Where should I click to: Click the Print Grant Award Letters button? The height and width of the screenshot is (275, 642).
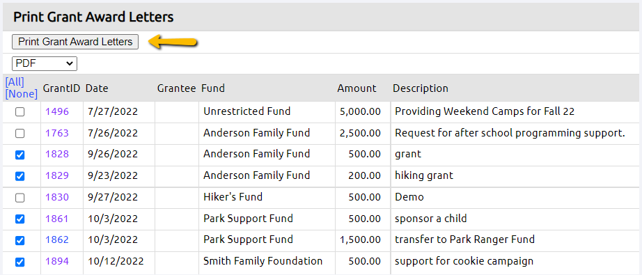click(x=75, y=42)
